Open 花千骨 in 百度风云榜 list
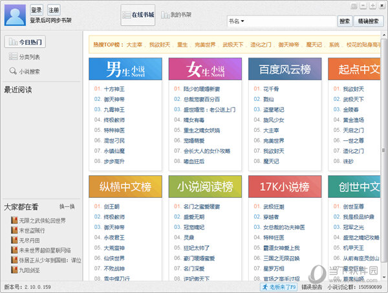Screen dimensions: 388x293 coord(271,89)
